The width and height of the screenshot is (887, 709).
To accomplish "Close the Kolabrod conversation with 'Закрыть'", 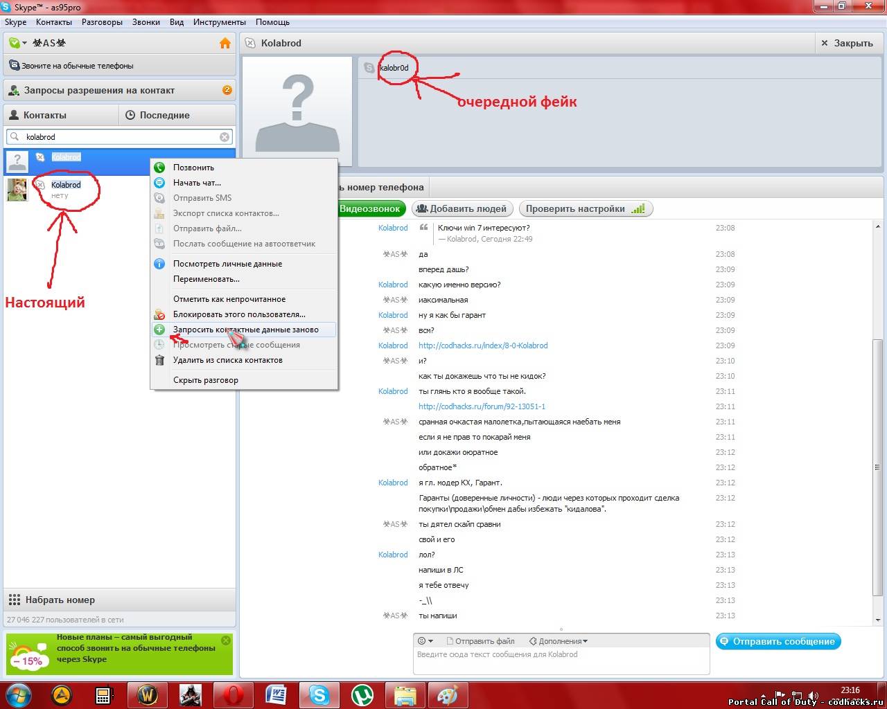I will 848,43.
